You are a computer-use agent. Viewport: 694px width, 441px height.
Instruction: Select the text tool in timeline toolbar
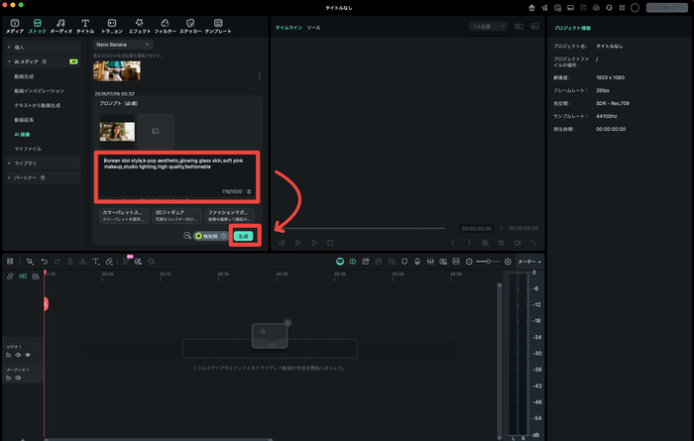tap(95, 261)
